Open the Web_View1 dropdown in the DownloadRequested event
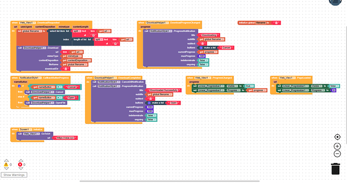This screenshot has height=183, width=347. [28, 23]
